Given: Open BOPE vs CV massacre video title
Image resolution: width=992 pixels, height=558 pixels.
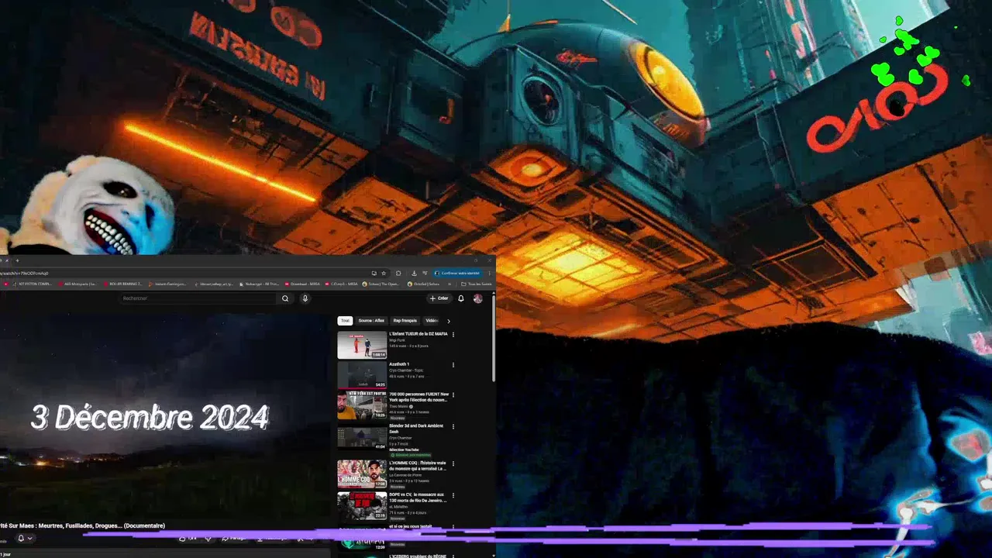Looking at the screenshot, I should (x=417, y=497).
